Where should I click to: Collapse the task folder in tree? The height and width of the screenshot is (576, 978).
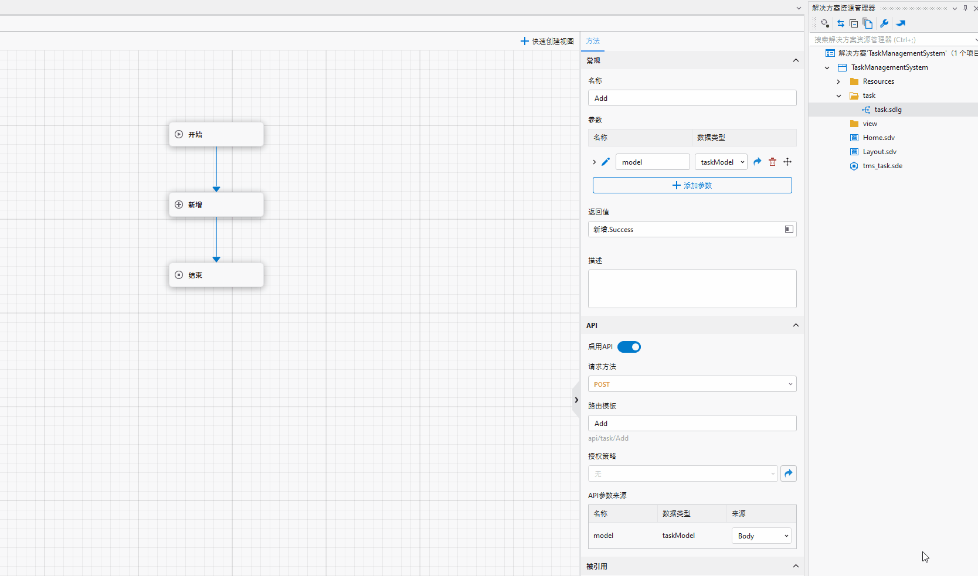tap(838, 96)
